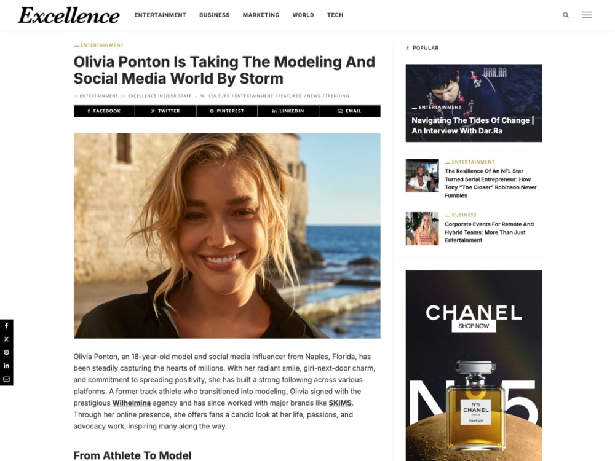Click Chanel Shop Now ad button
This screenshot has width=615, height=461.
(474, 326)
